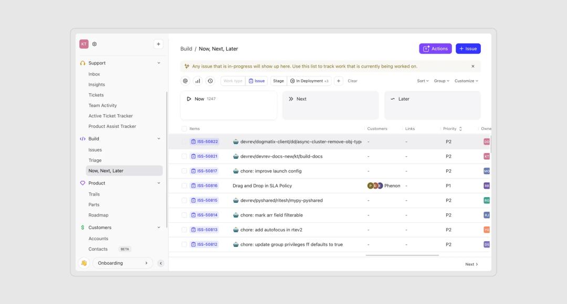Click the sparkle icon in banner
This screenshot has width=567, height=304.
point(186,66)
